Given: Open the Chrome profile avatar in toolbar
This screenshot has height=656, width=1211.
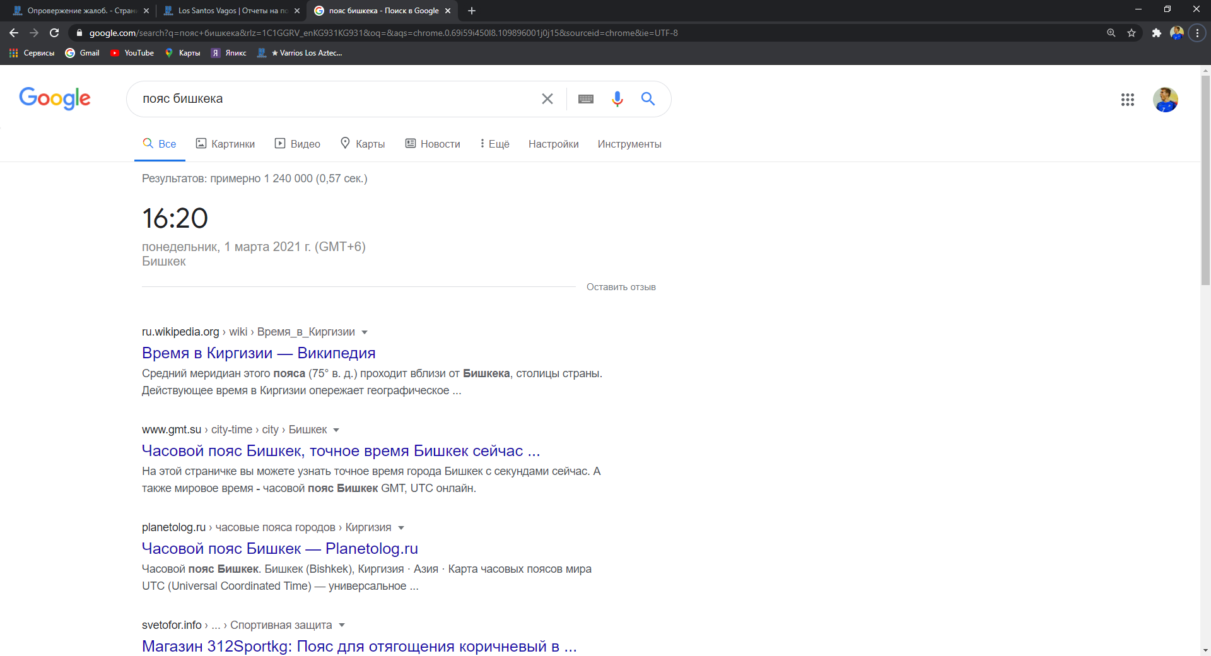Looking at the screenshot, I should pyautogui.click(x=1176, y=33).
